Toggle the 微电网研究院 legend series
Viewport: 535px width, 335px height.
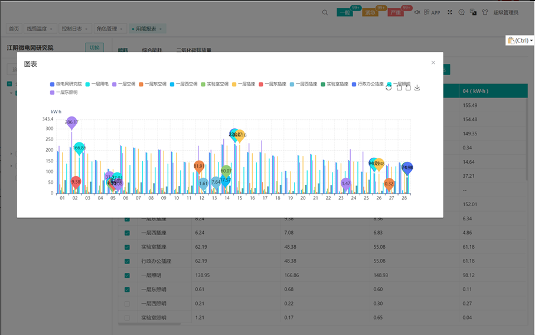click(66, 84)
